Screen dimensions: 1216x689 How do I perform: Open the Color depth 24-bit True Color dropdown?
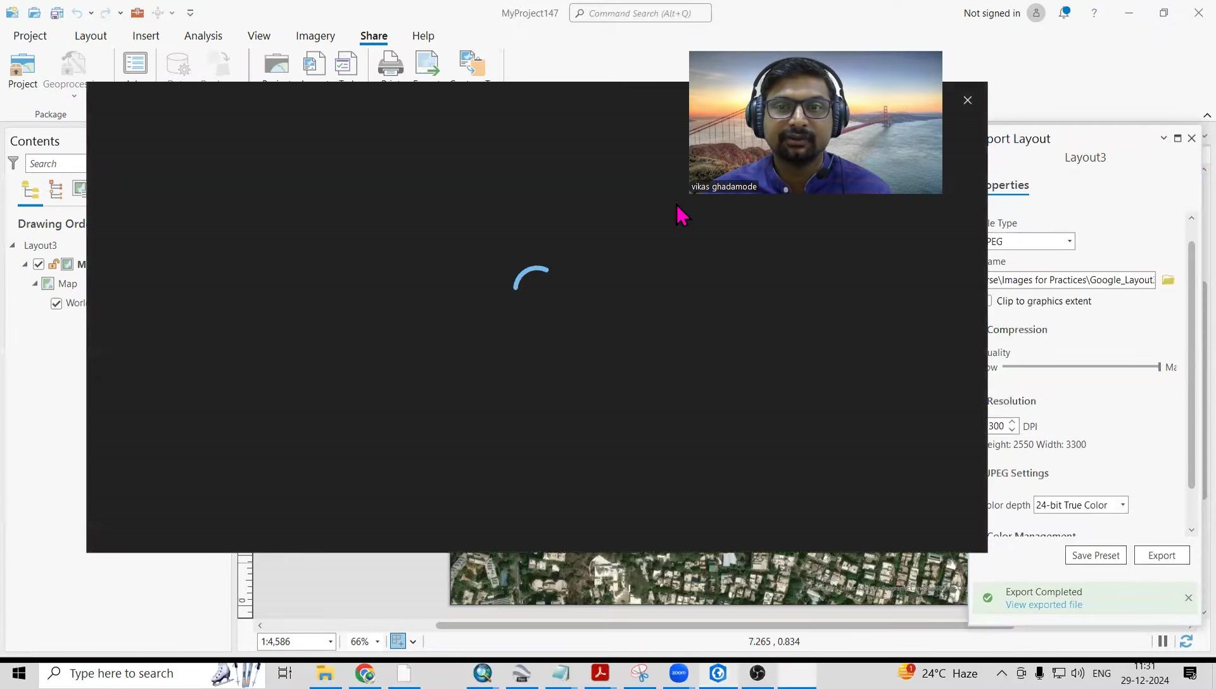[1123, 505]
